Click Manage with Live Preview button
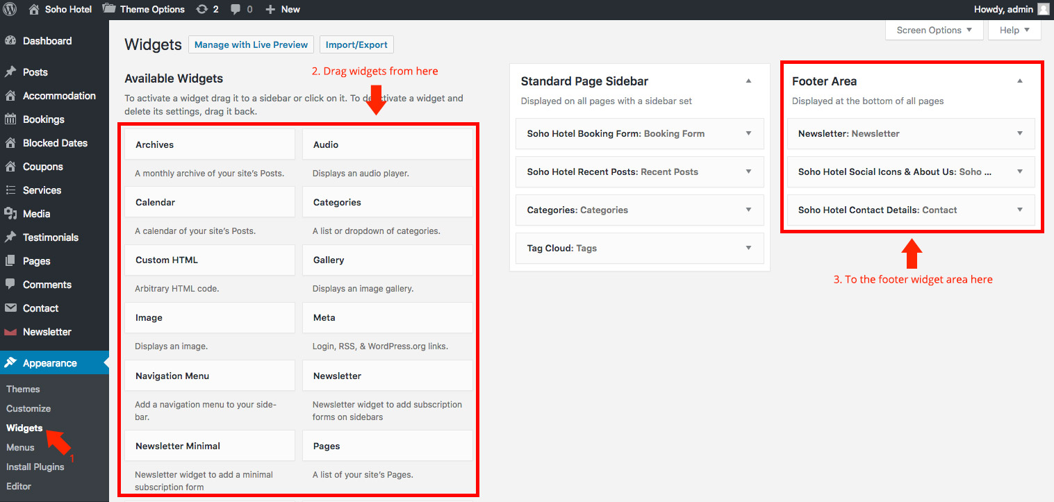This screenshot has height=502, width=1054. click(x=251, y=44)
